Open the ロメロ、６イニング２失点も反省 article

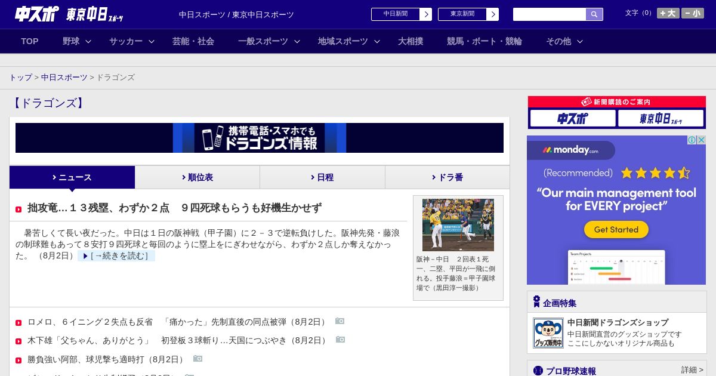178,322
